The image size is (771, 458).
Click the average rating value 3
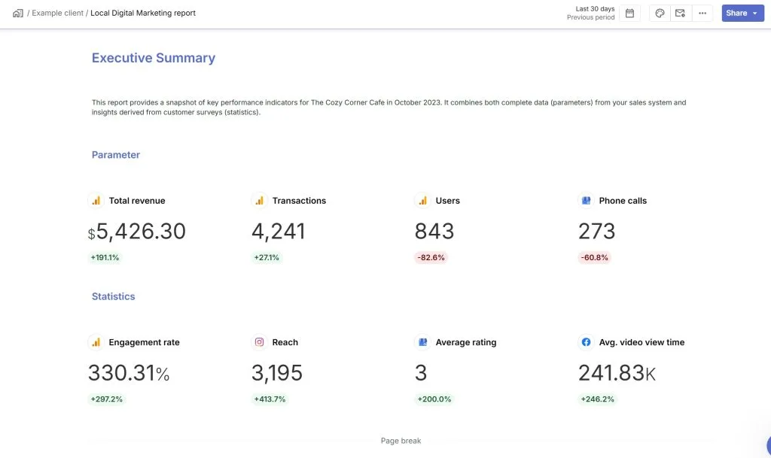point(421,373)
